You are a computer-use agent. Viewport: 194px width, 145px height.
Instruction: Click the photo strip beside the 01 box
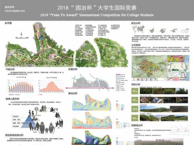(164, 91)
